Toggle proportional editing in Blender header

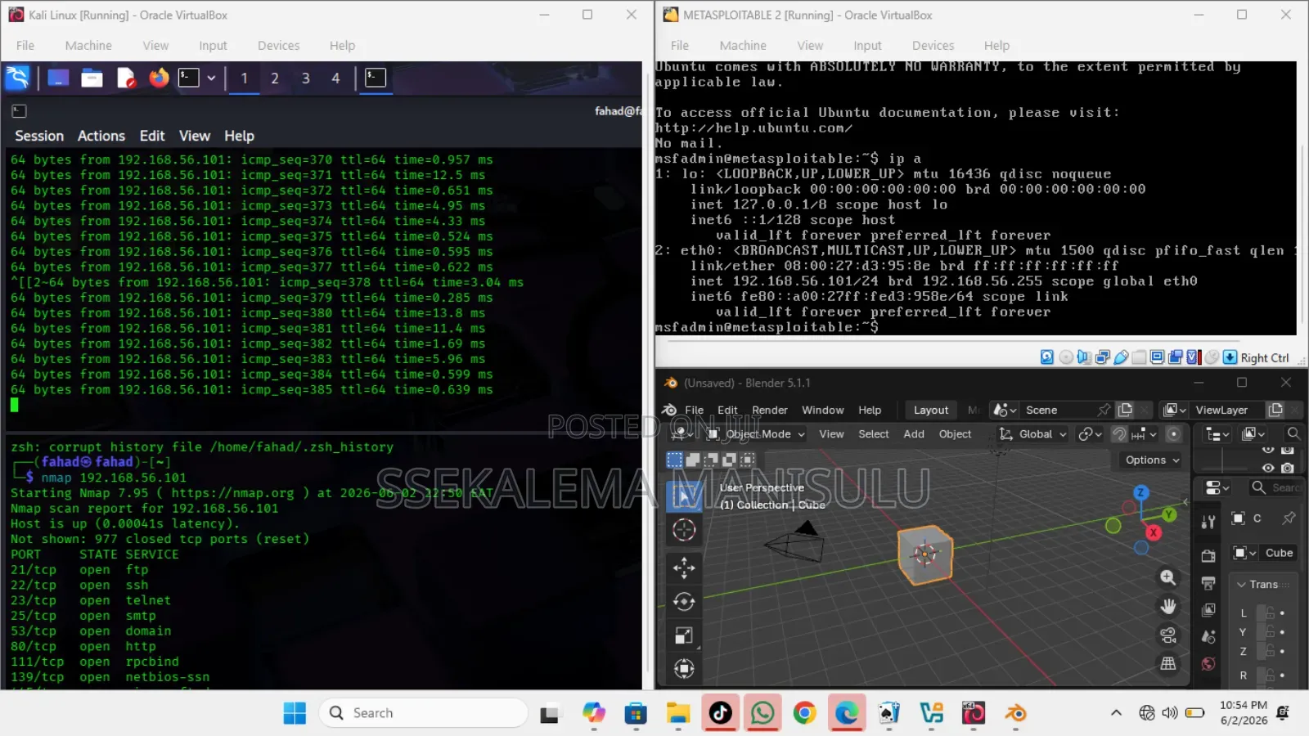(1173, 434)
